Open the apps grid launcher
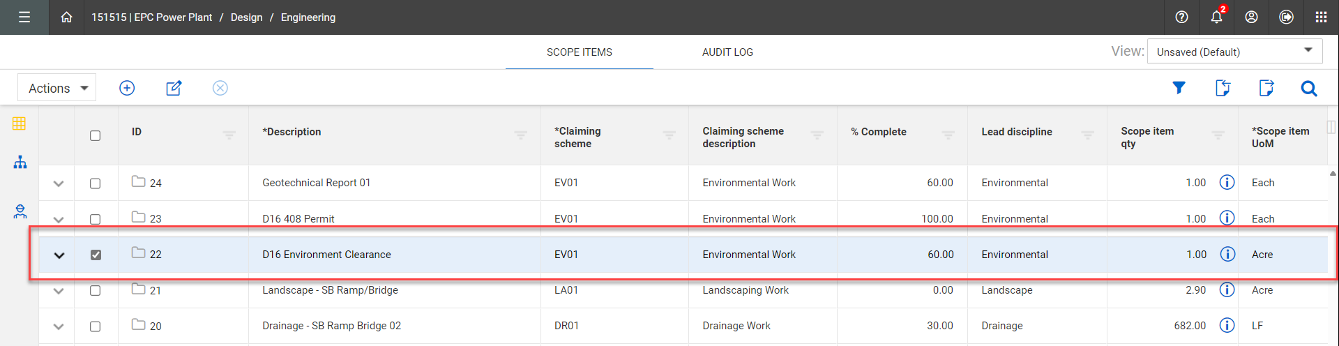Screen dimensions: 1339x346 click(1321, 17)
